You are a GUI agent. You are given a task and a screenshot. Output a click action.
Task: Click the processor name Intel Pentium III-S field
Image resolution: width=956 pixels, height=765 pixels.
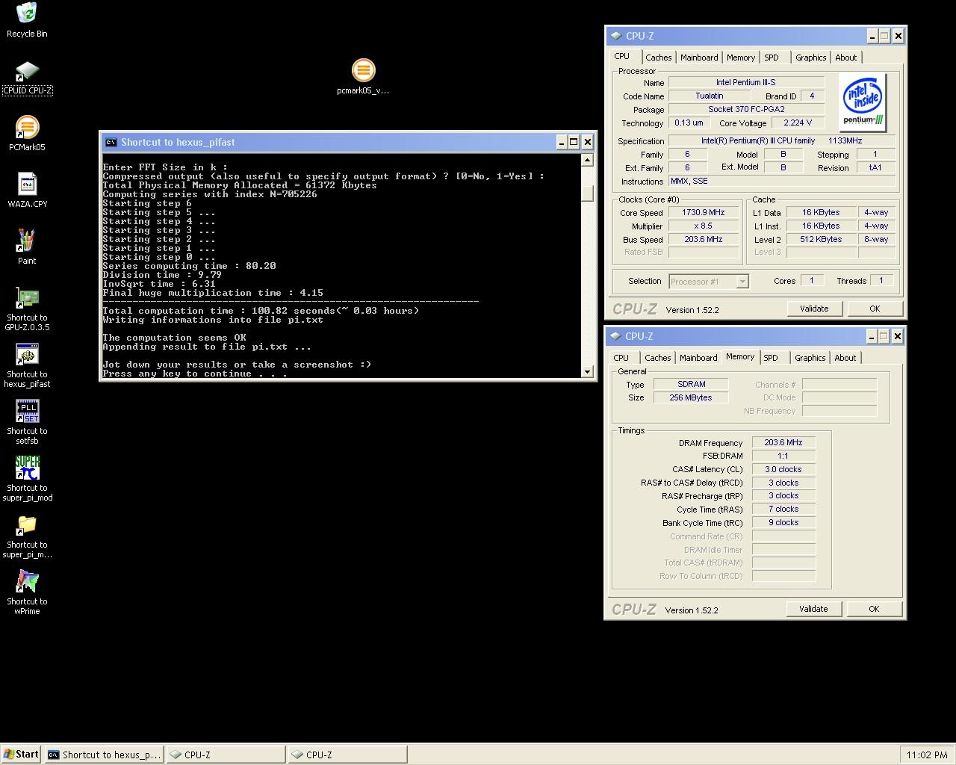coord(746,83)
